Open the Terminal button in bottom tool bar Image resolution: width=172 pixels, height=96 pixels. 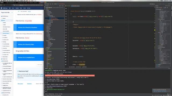pyautogui.click(x=57, y=94)
